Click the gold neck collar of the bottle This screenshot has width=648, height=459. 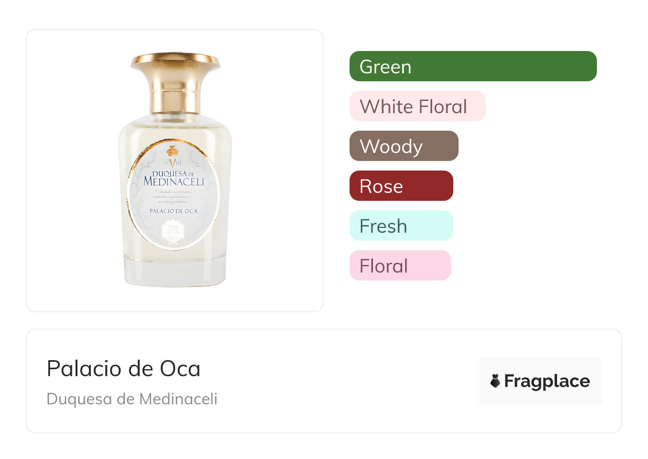(175, 101)
